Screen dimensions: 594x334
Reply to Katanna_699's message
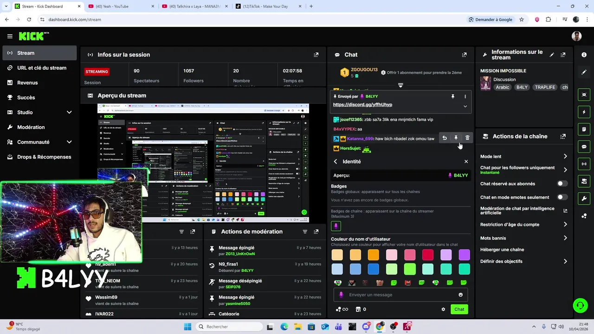click(x=445, y=138)
